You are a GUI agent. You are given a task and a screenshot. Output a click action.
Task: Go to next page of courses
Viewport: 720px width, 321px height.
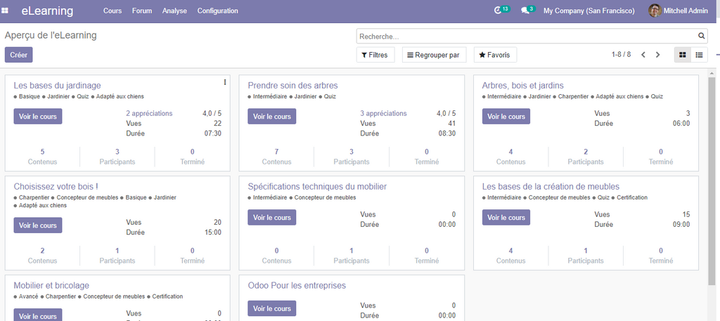point(658,55)
